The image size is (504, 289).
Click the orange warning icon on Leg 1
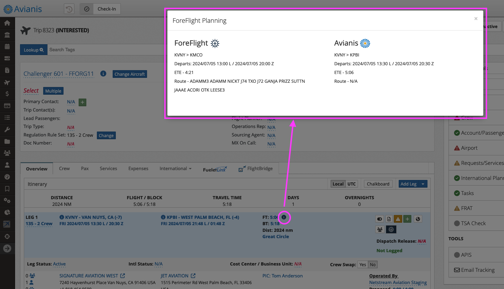(398, 219)
